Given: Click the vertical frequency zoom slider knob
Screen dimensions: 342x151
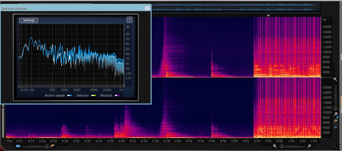Looking at the screenshot, I should pos(335,108).
